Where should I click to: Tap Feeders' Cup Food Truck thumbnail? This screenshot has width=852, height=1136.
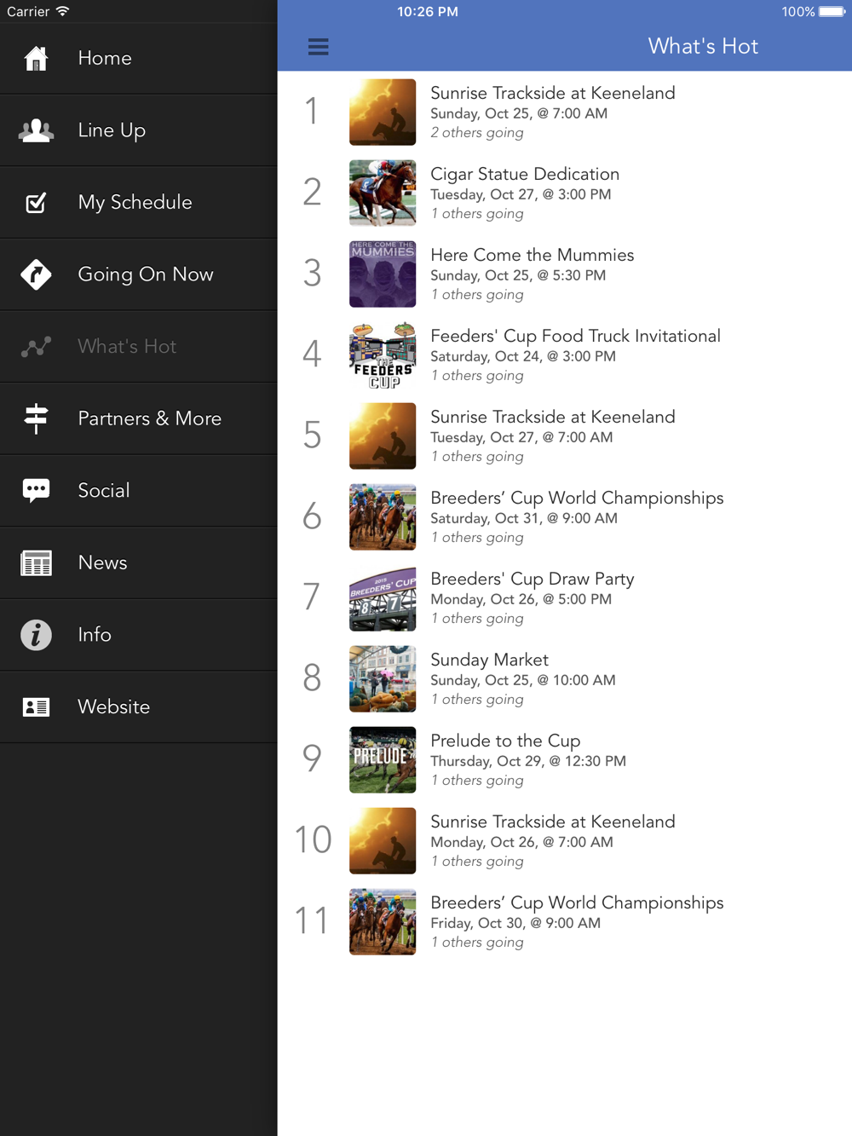(x=383, y=355)
